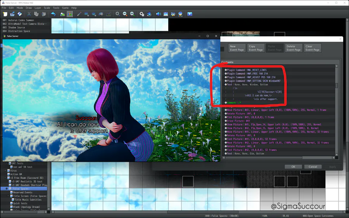349x218 pixels.
Task: Open the Draw menu
Action: (x=29, y=8)
